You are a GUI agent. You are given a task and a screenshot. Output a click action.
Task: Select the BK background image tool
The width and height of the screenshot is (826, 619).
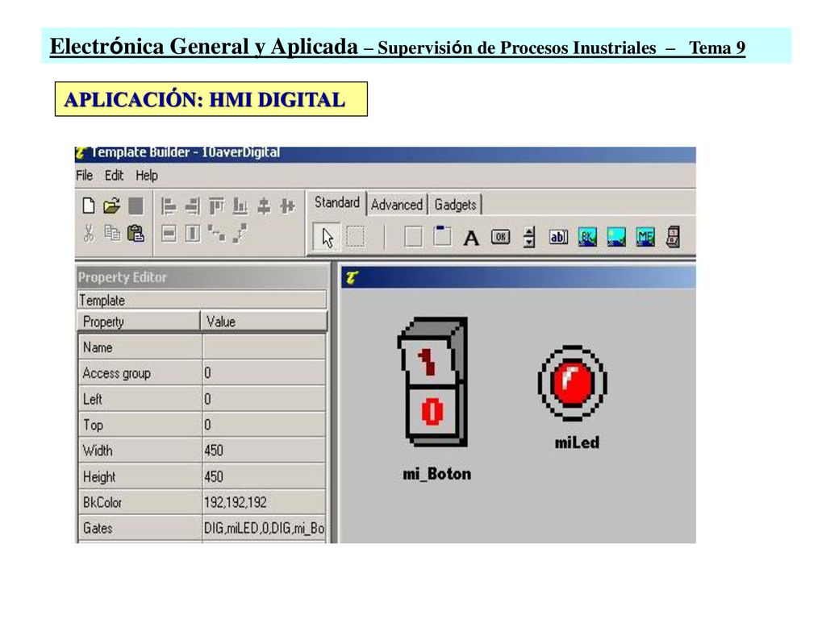[x=587, y=238]
